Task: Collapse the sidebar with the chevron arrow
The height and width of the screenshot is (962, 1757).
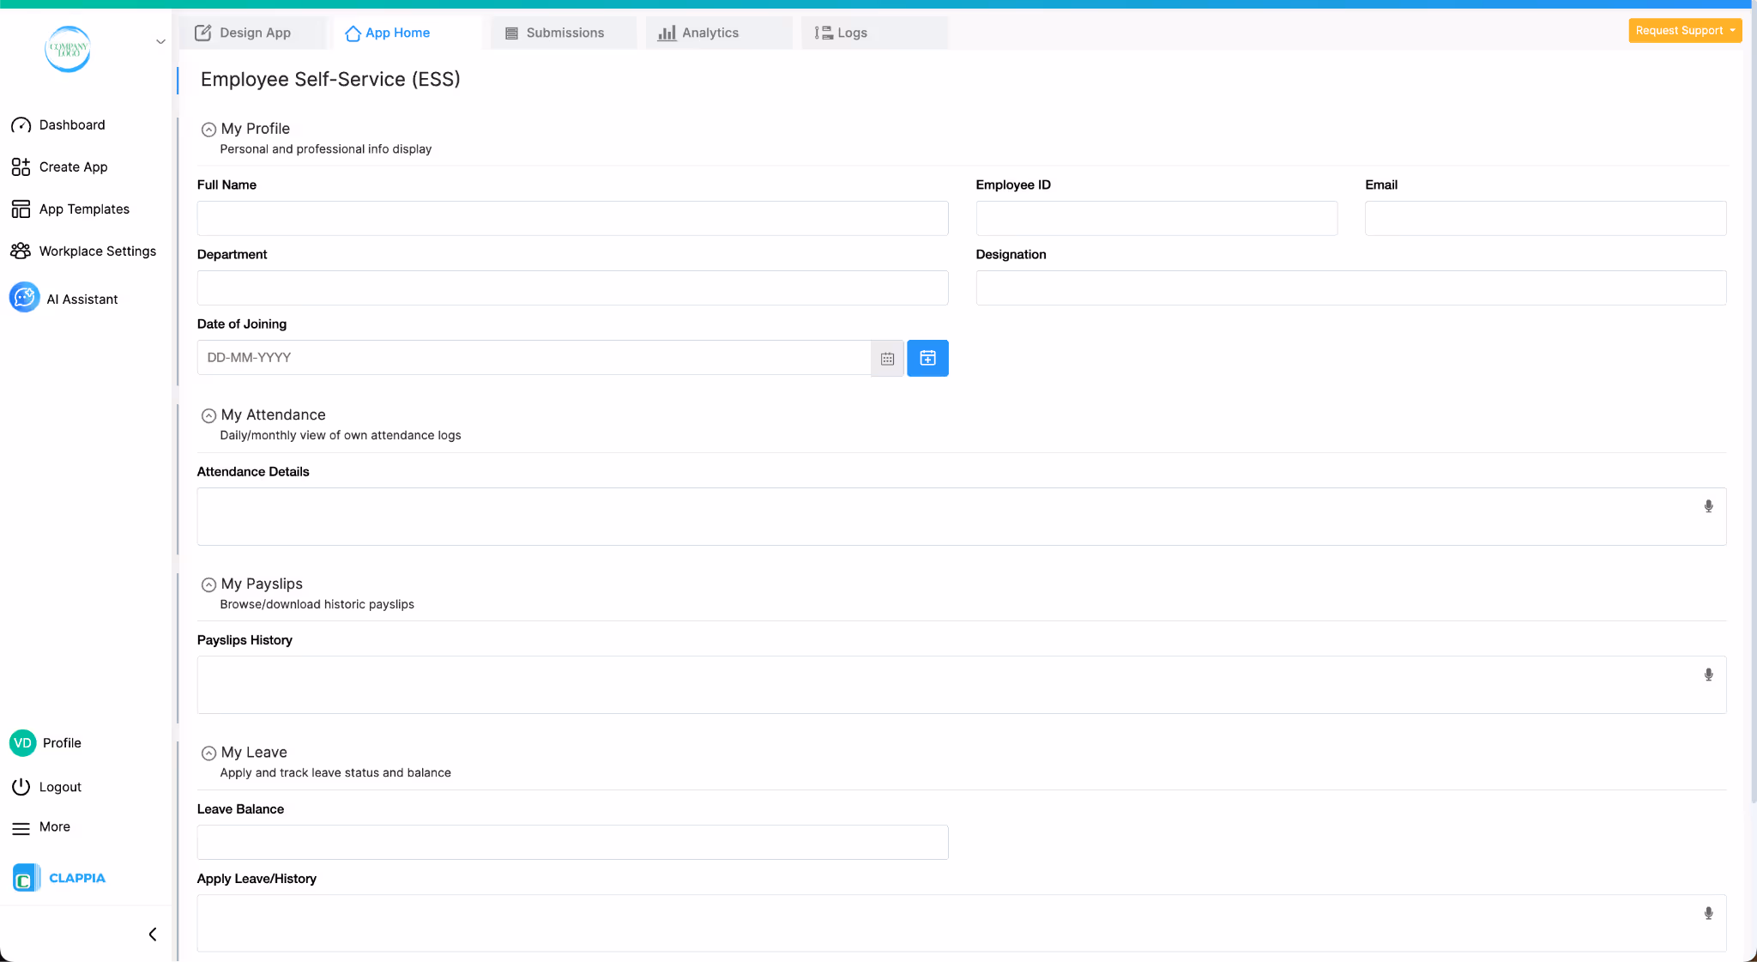Action: [x=153, y=934]
